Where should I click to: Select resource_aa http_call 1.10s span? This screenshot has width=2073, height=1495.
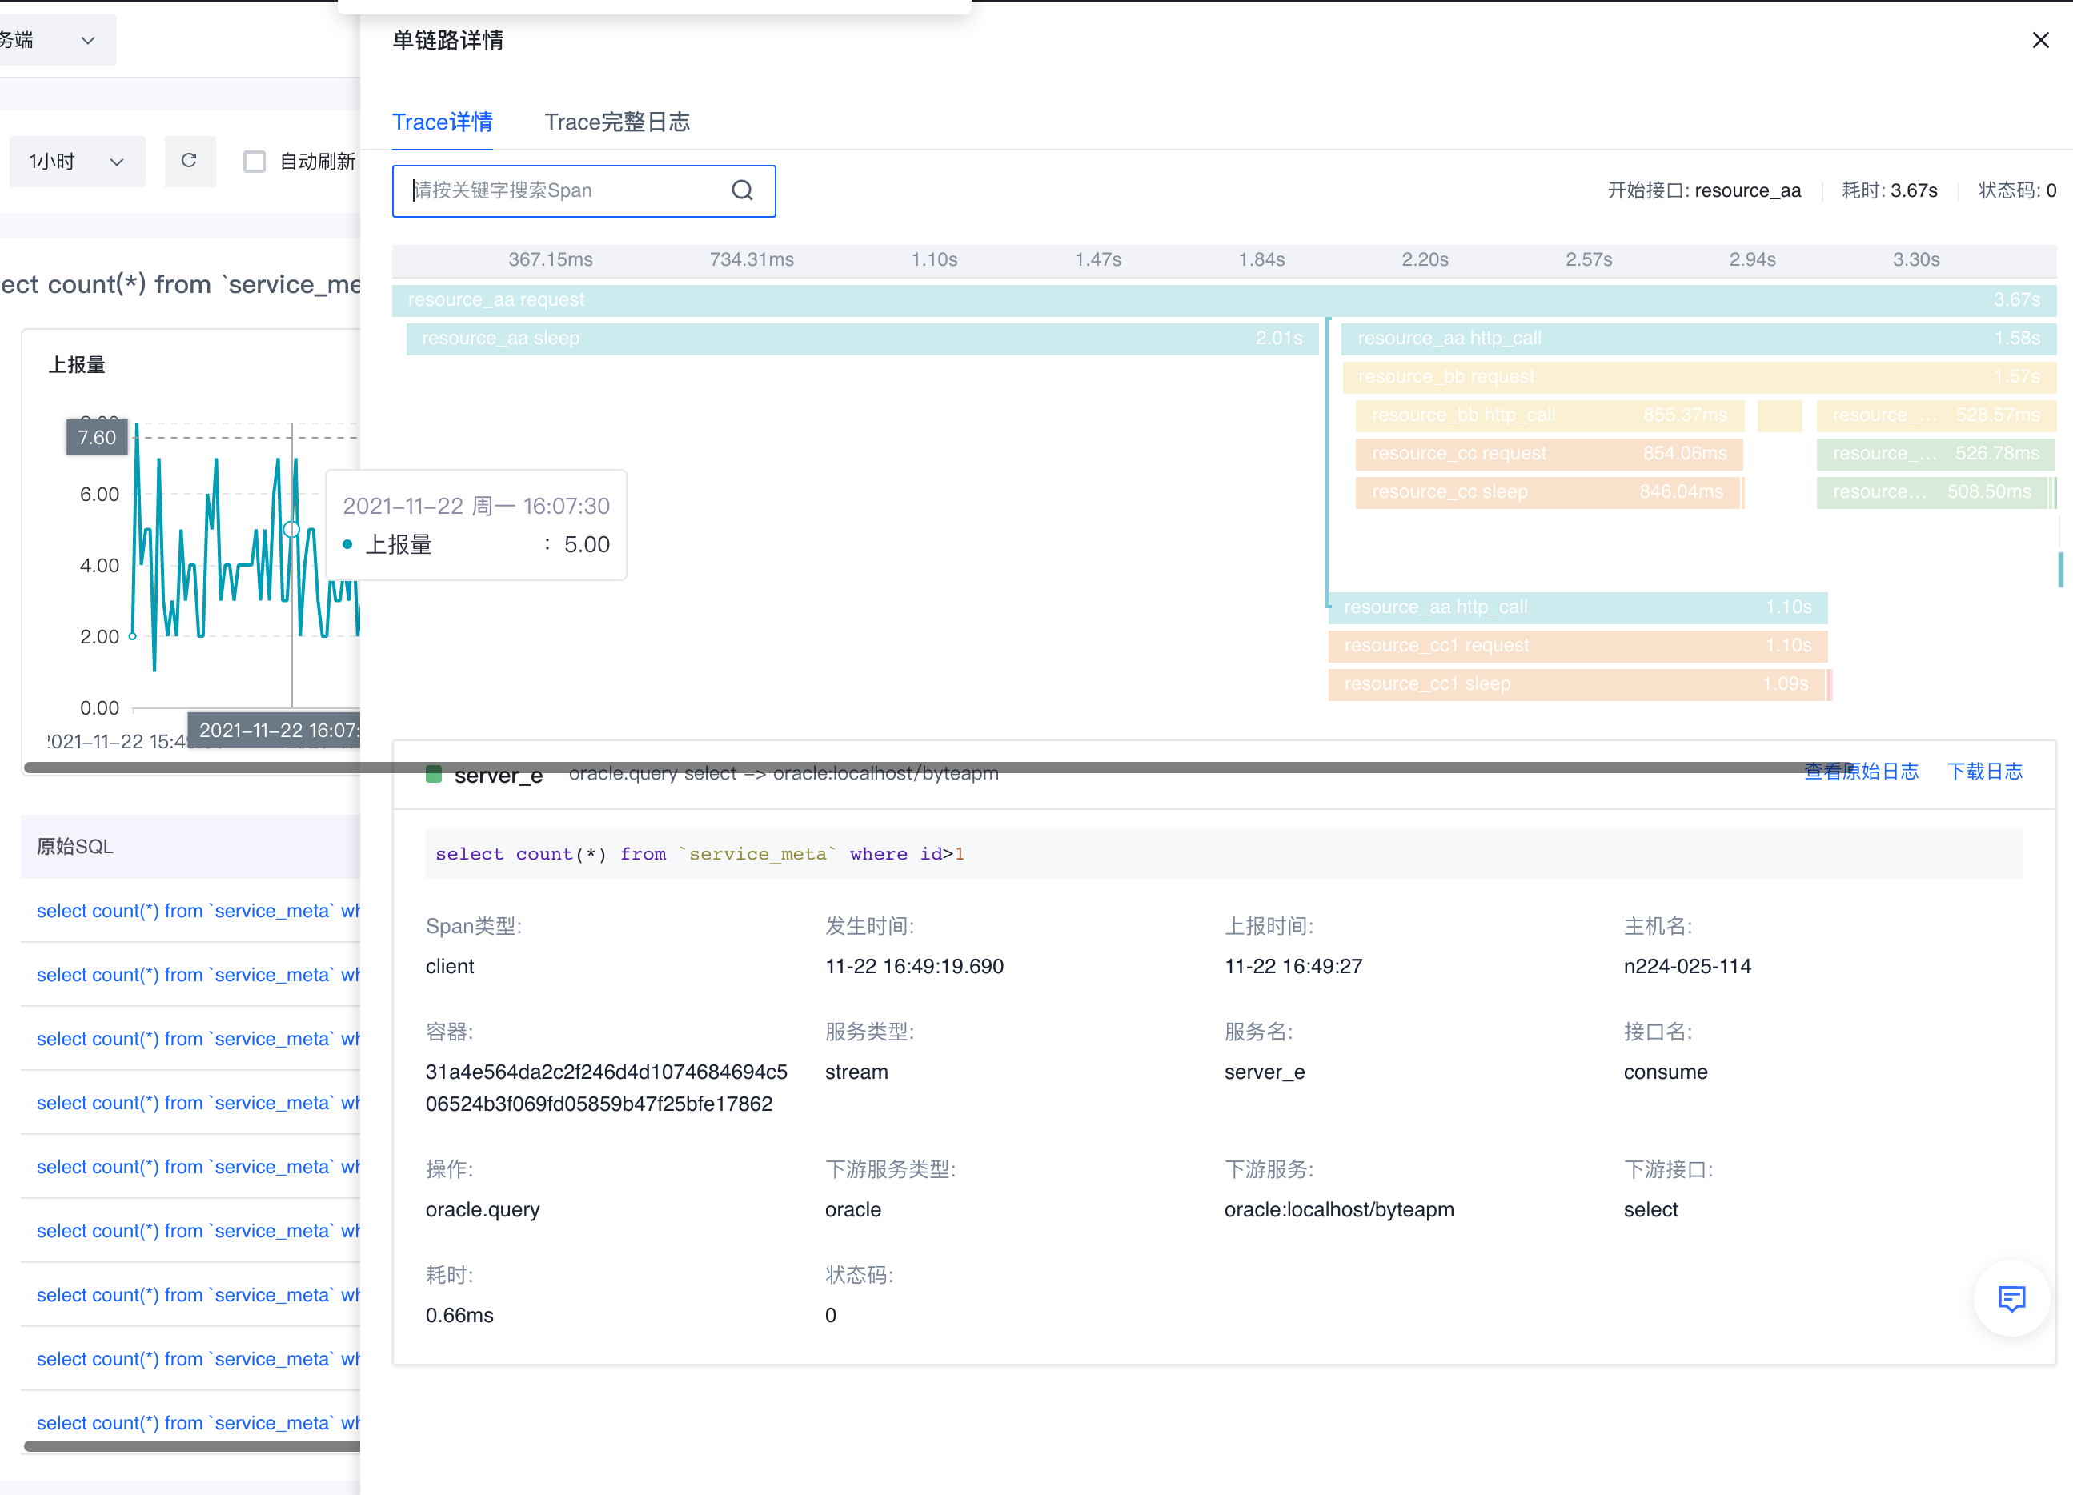point(1578,607)
